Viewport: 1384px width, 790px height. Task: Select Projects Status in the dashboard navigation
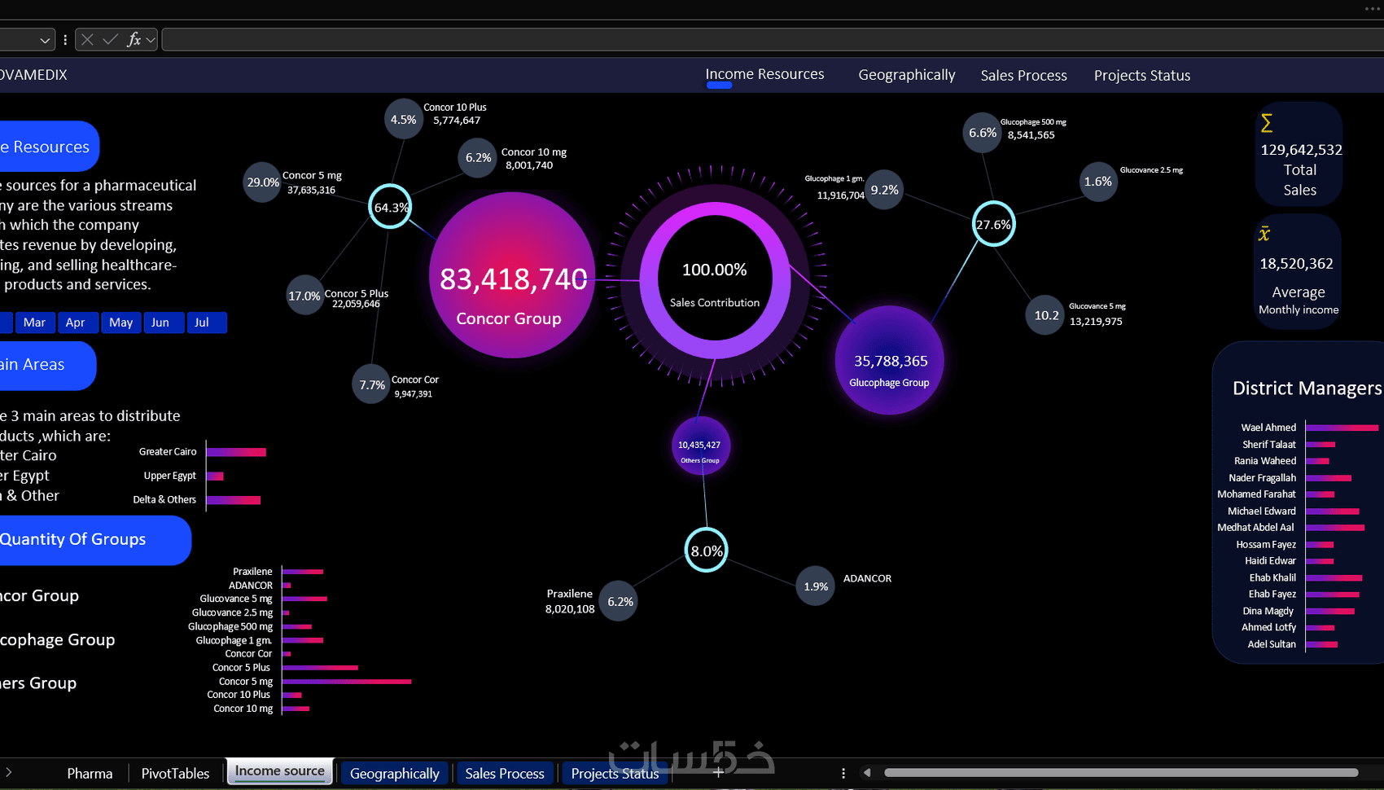[1142, 75]
